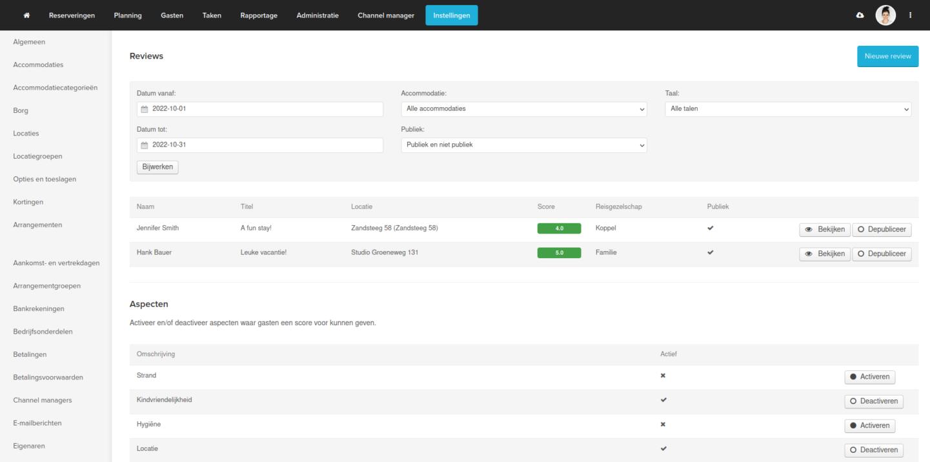This screenshot has height=462, width=930.
Task: Open the Accommodatie dropdown
Action: tap(523, 109)
